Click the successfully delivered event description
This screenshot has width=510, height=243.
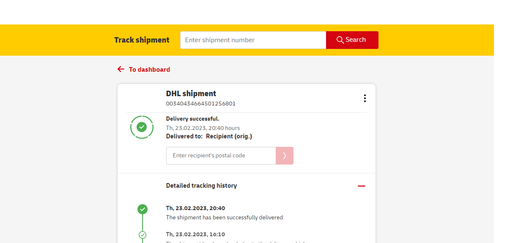pos(224,218)
